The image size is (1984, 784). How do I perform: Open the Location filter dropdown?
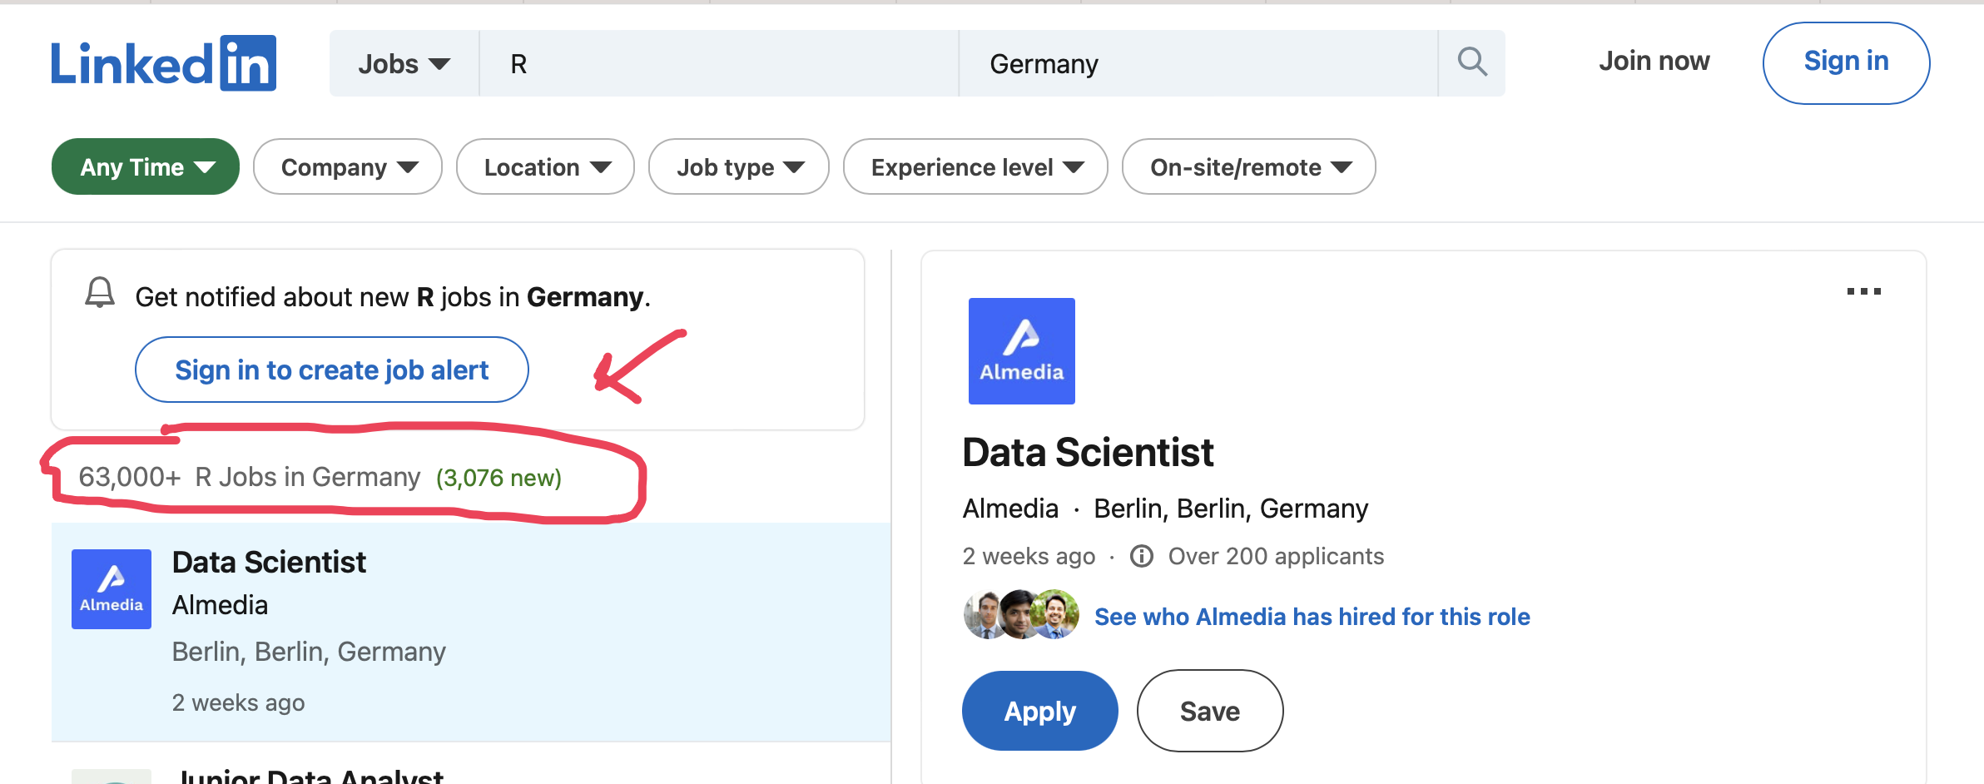pyautogui.click(x=546, y=167)
